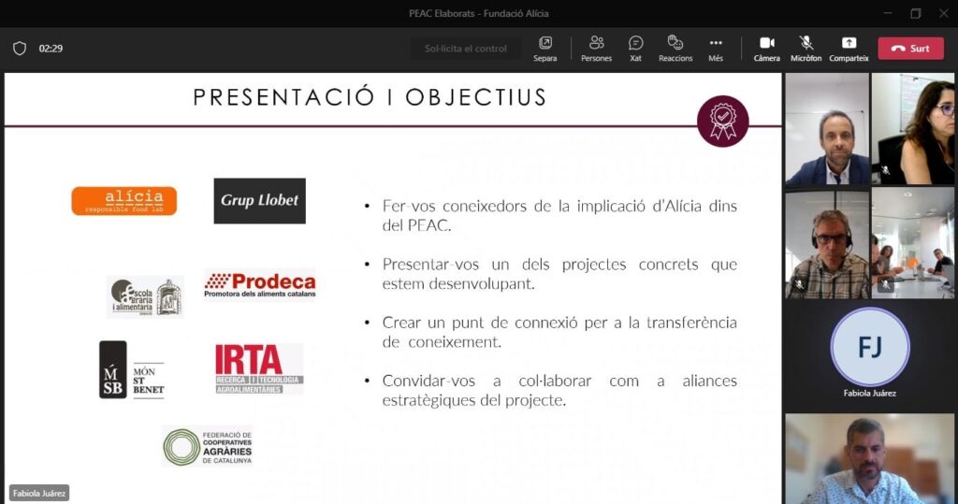Click Sol·licita el control button
The height and width of the screenshot is (504, 958).
pos(466,49)
